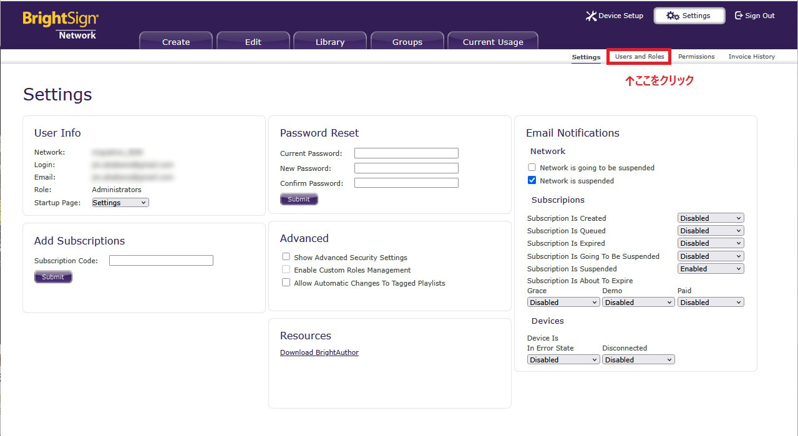The width and height of the screenshot is (798, 436).
Task: Focus the Current Password field
Action: 406,153
